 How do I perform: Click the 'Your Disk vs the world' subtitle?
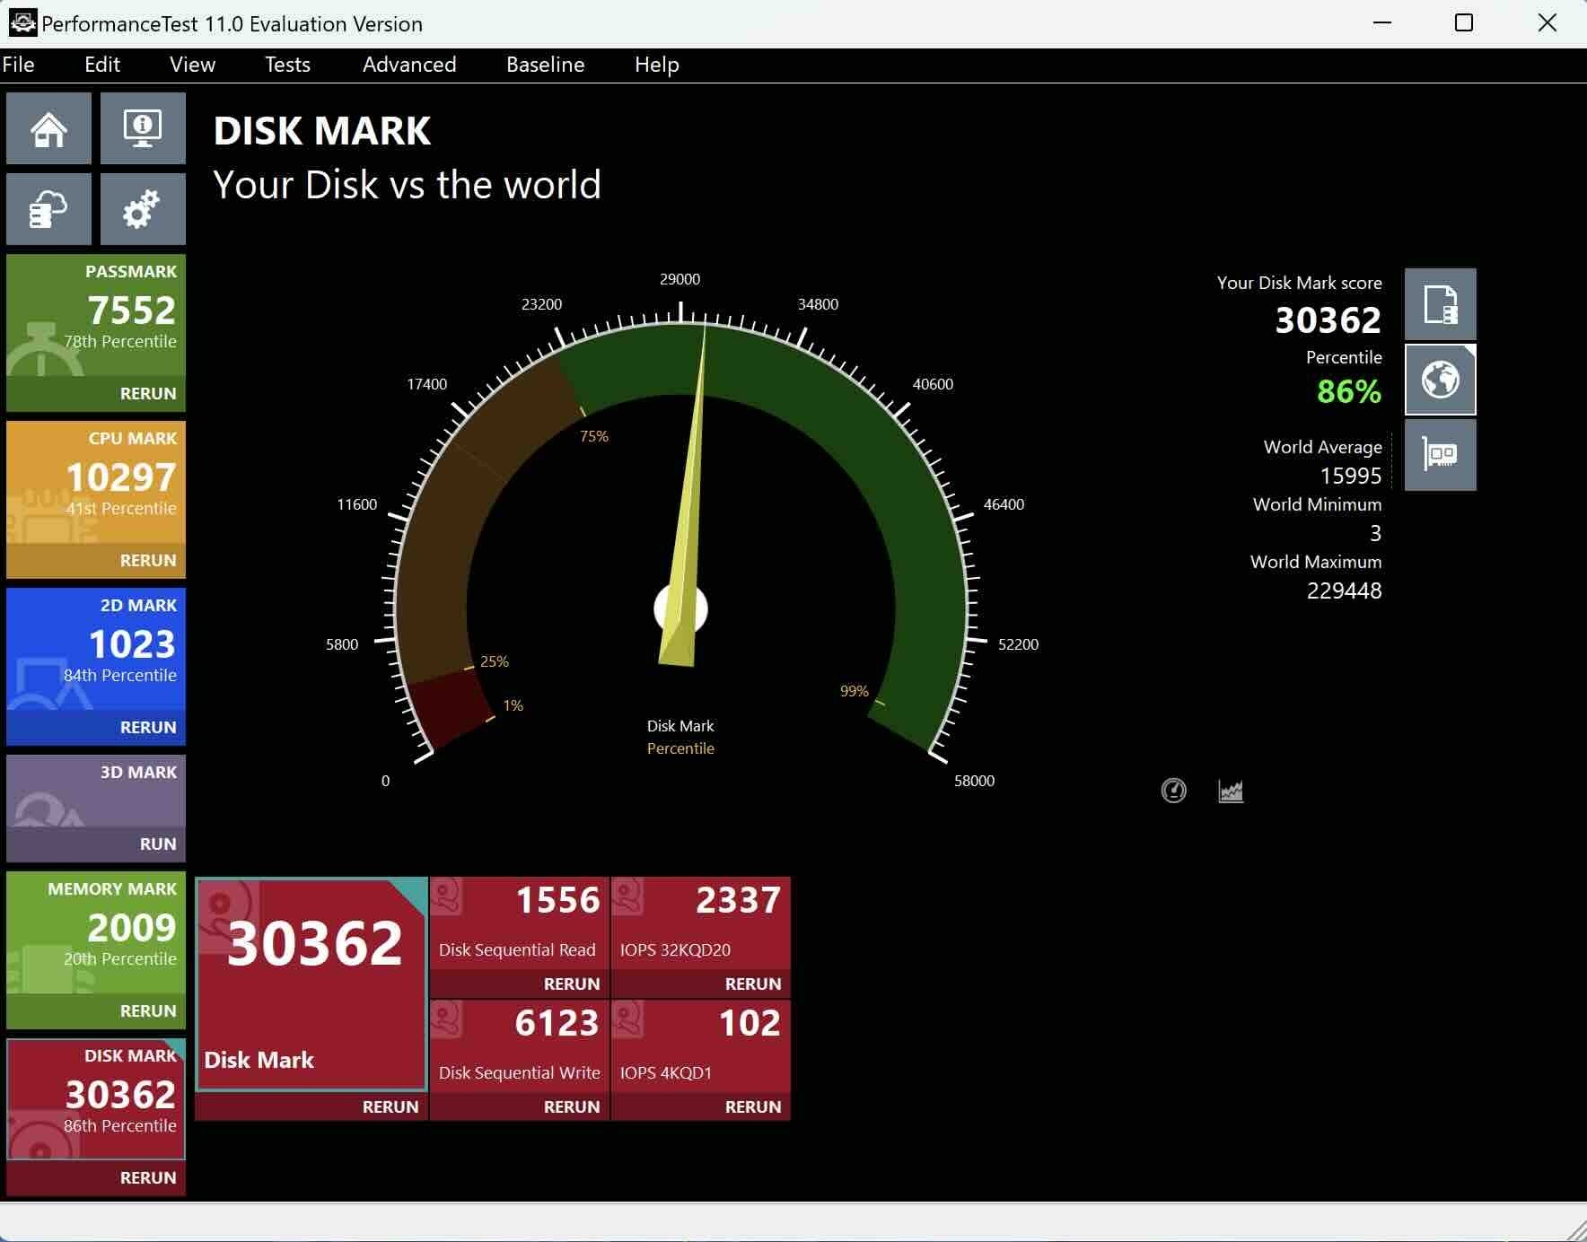point(407,185)
